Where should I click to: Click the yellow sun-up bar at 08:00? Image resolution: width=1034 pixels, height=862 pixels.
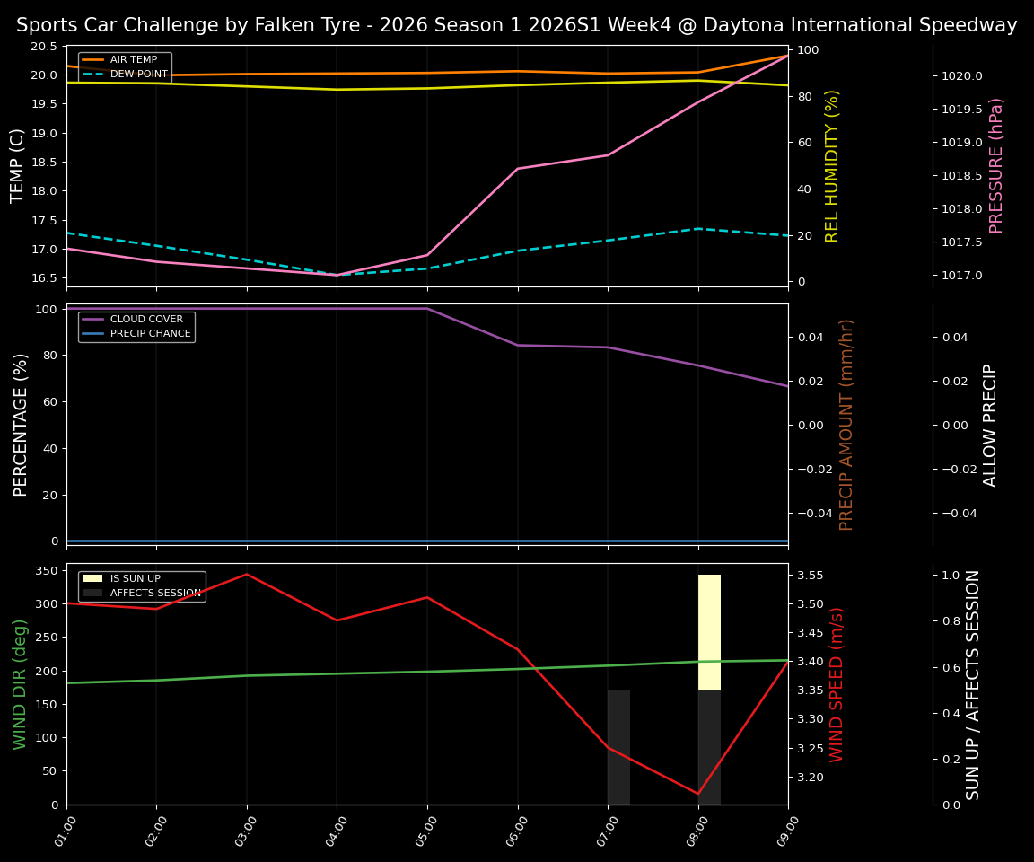(708, 629)
